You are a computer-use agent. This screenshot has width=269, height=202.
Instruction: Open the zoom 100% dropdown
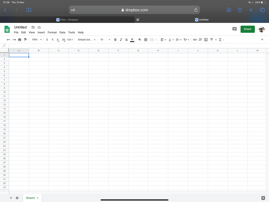pos(37,40)
